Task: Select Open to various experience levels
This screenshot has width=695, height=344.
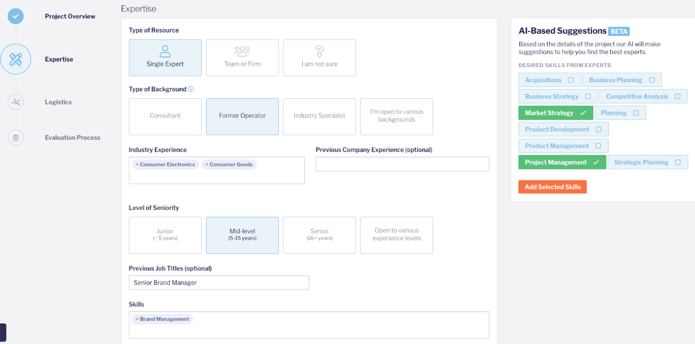Action: [397, 235]
